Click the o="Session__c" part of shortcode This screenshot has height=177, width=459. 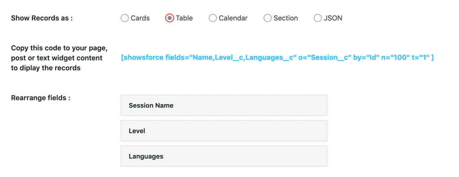coord(325,58)
